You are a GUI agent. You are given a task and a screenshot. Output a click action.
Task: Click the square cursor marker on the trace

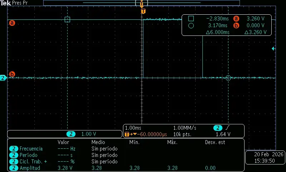(x=67, y=19)
